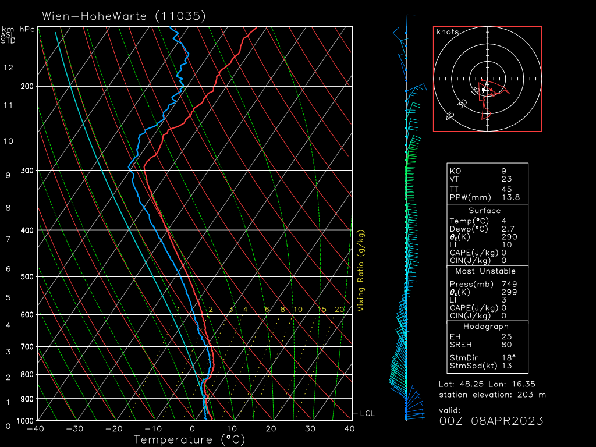Select the Wien-HoheWarte (11035) station title

pos(124,16)
